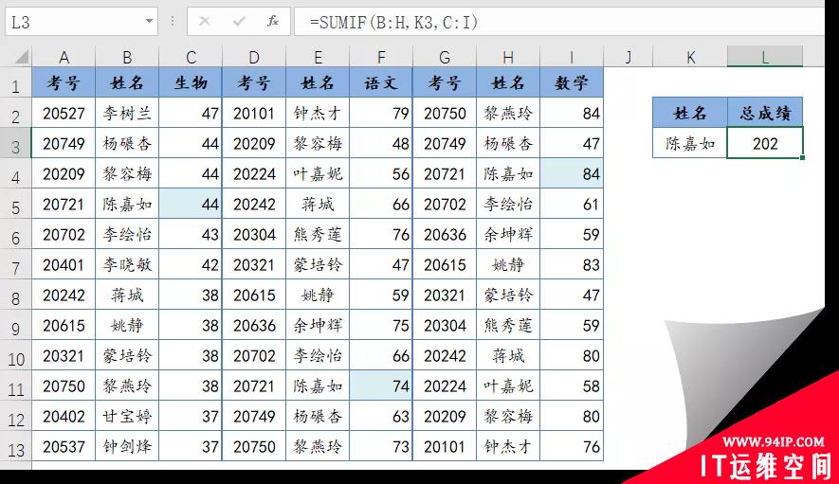This screenshot has width=839, height=484.
Task: Select column F header
Action: coord(381,57)
